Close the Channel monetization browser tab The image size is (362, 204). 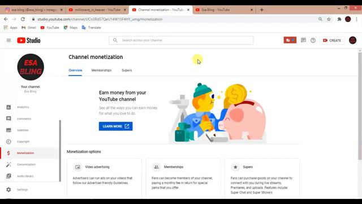(x=188, y=10)
